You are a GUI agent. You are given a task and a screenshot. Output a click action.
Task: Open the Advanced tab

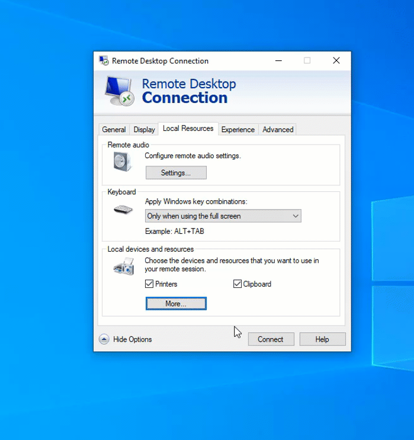pos(278,129)
